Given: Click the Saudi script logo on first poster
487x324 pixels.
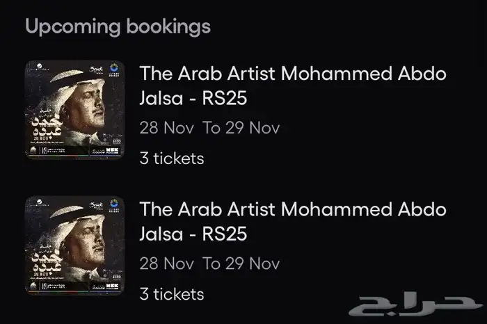Looking at the screenshot, I should click(97, 69).
